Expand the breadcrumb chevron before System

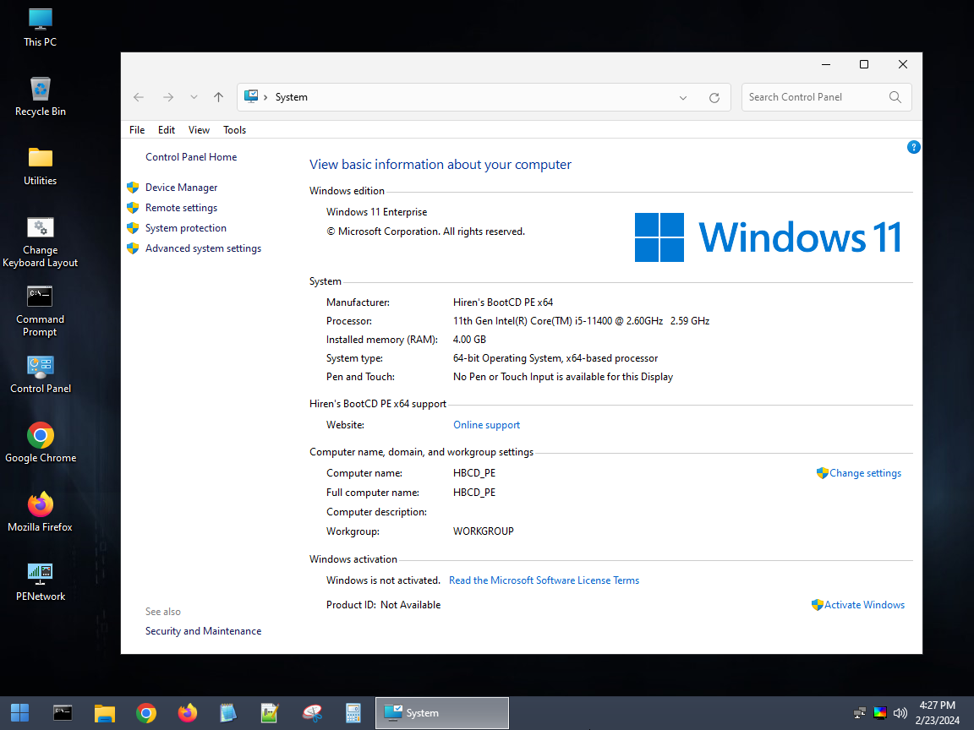(x=265, y=97)
